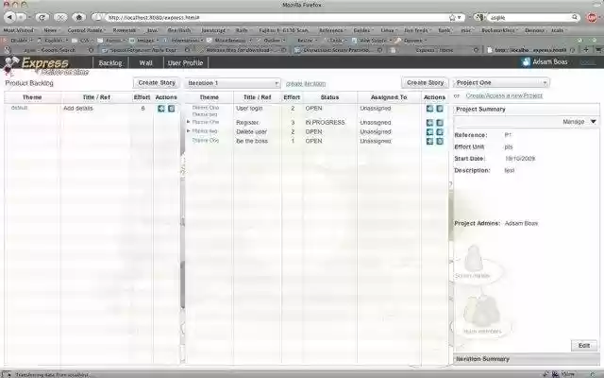Viewport: 604px width, 378px height.
Task: Open the Project One dropdown
Action: pos(501,83)
